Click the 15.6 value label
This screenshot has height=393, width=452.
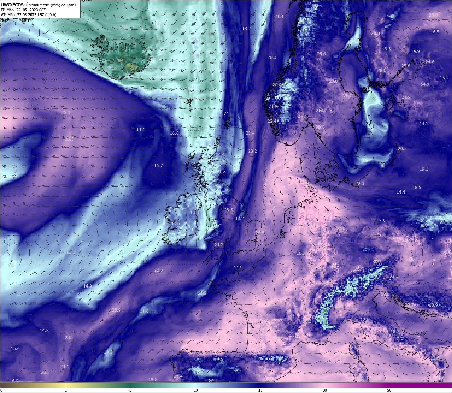pos(15,349)
